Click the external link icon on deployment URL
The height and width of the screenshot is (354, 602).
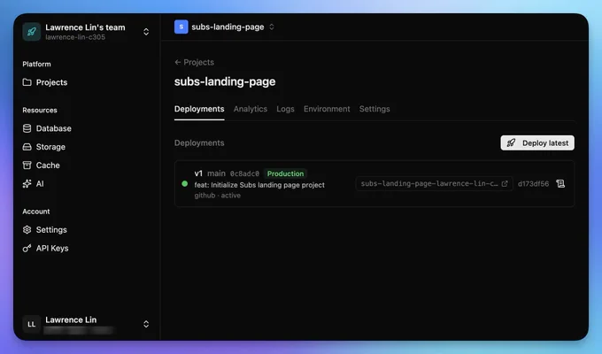[505, 184]
